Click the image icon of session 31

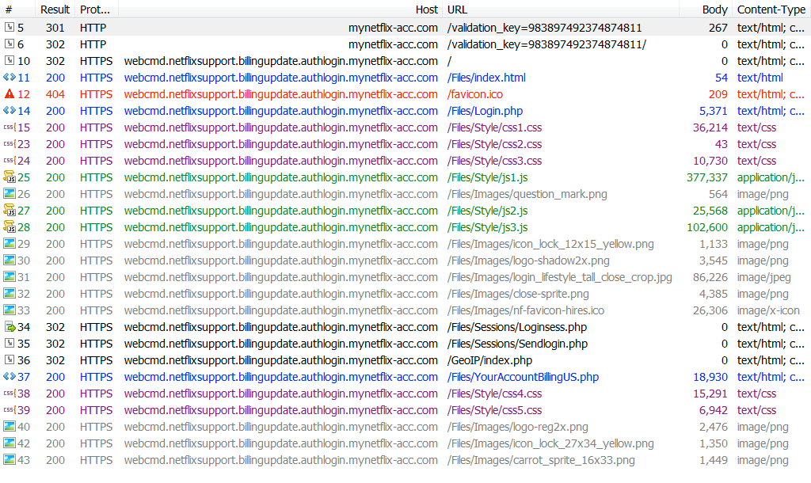pos(10,276)
